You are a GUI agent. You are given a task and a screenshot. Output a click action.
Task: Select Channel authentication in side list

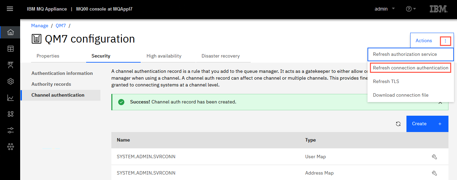[60, 95]
